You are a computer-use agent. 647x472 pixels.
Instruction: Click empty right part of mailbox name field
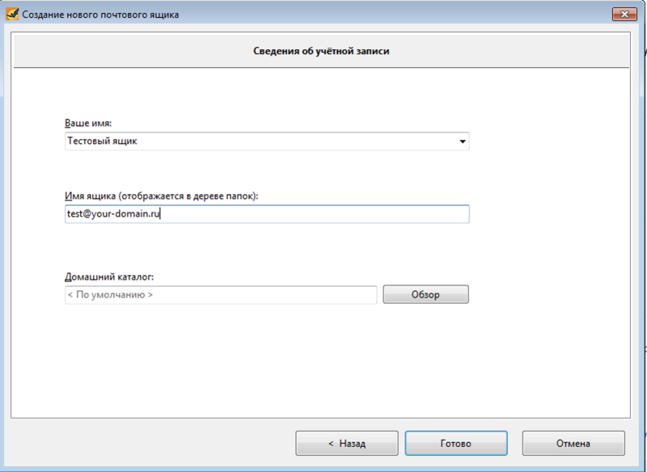coord(364,214)
